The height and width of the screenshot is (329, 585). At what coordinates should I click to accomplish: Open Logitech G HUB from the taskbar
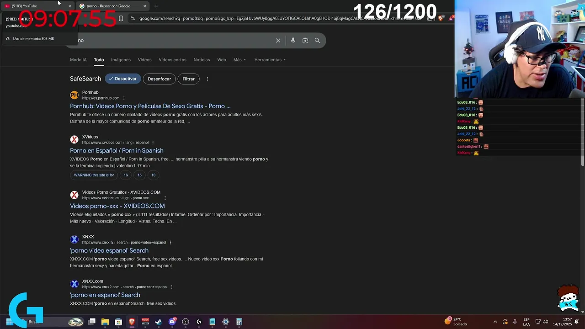tap(199, 322)
